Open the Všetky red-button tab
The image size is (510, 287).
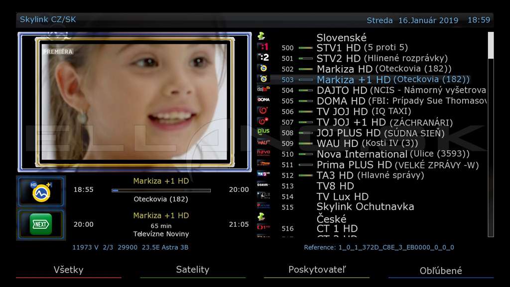tap(68, 270)
